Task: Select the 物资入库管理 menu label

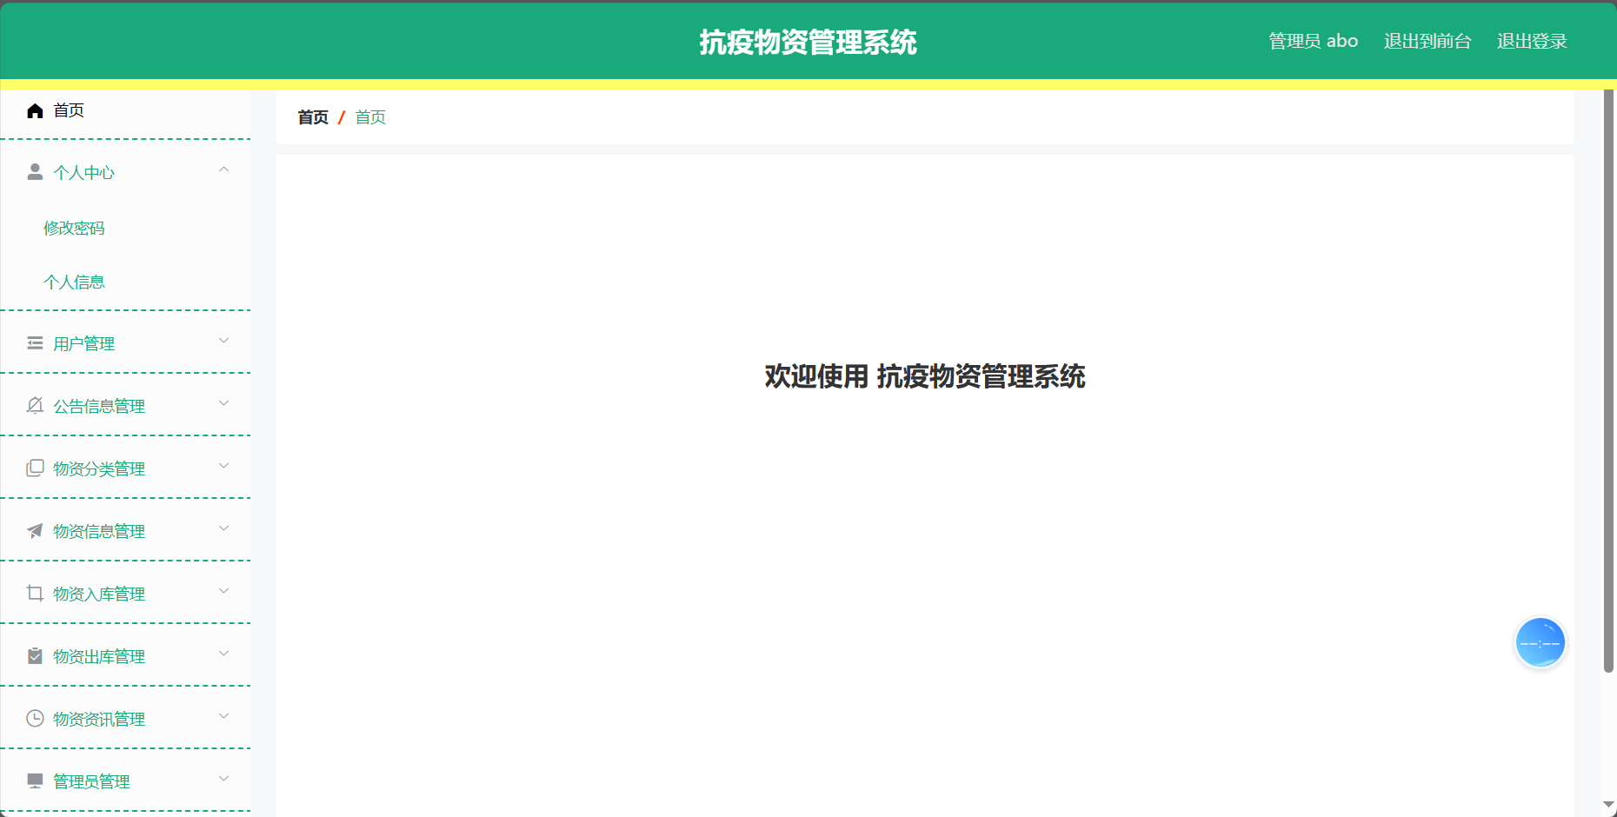Action: pos(99,594)
